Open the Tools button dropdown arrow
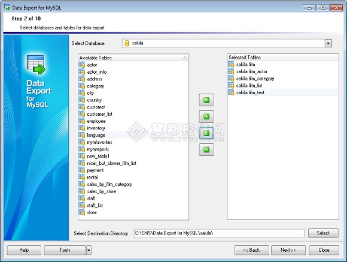347x262 pixels. 89,250
